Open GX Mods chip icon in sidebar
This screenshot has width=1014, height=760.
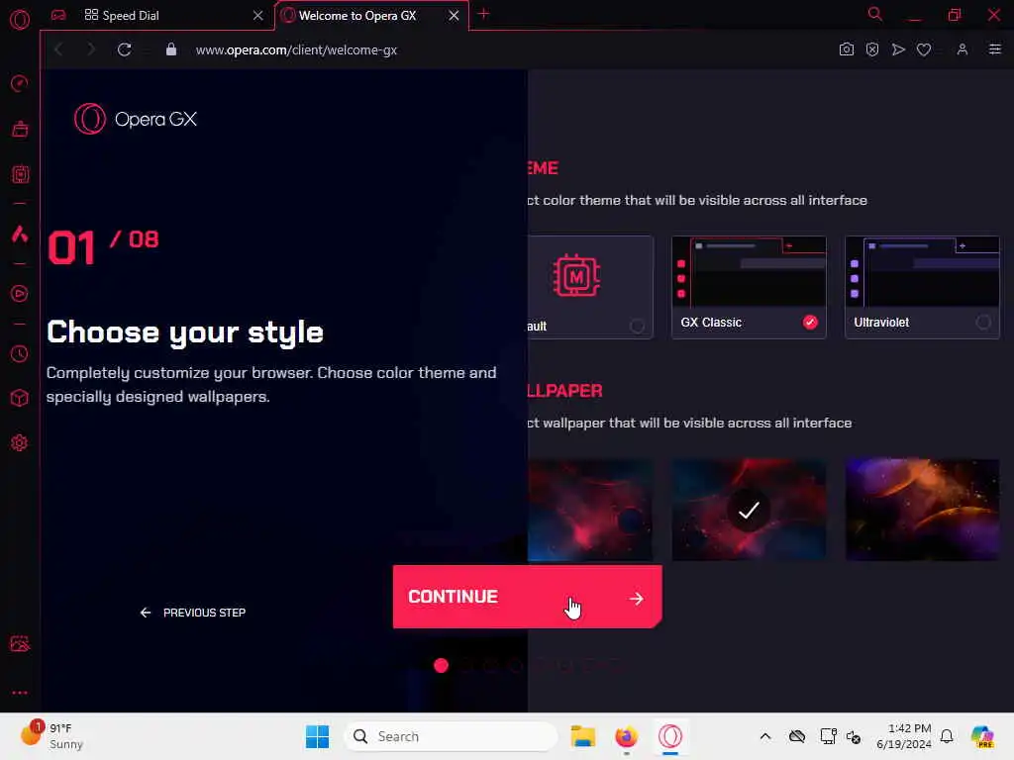[x=20, y=174]
